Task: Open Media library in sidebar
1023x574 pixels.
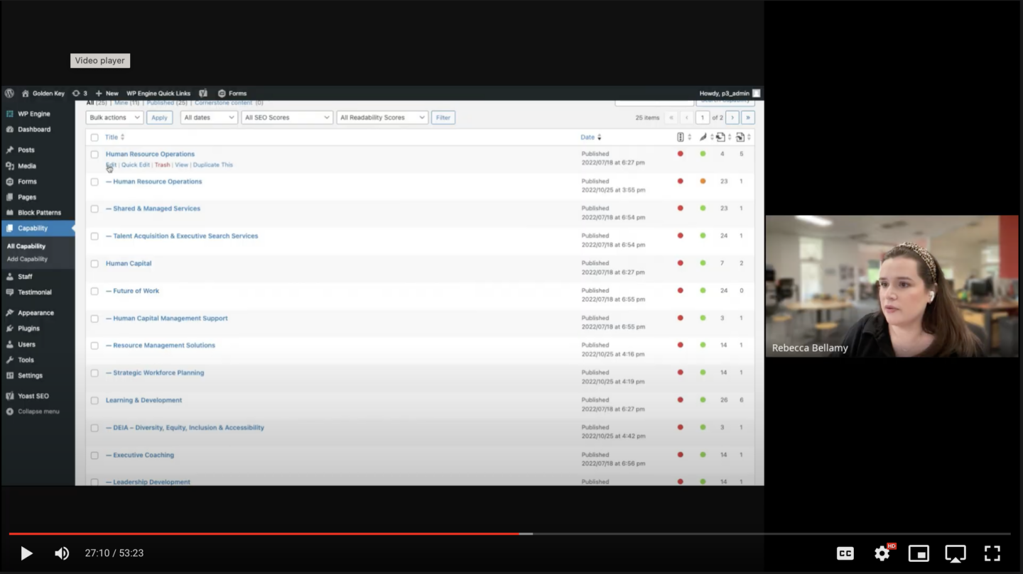Action: pos(27,165)
